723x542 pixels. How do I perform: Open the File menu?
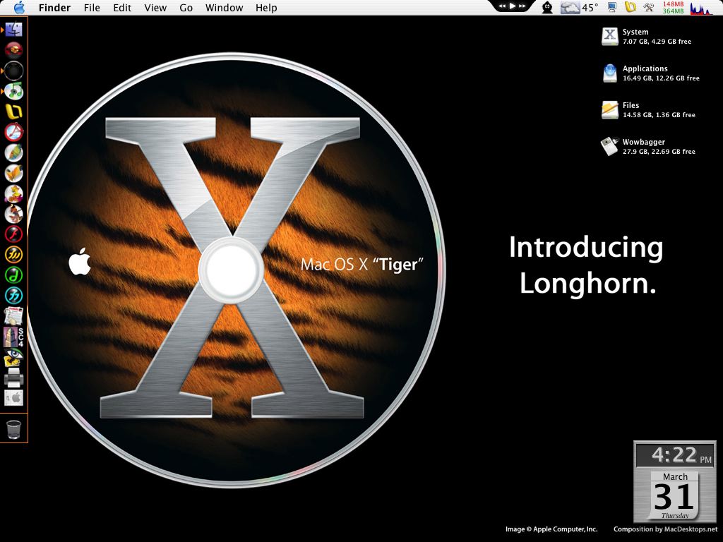[92, 8]
